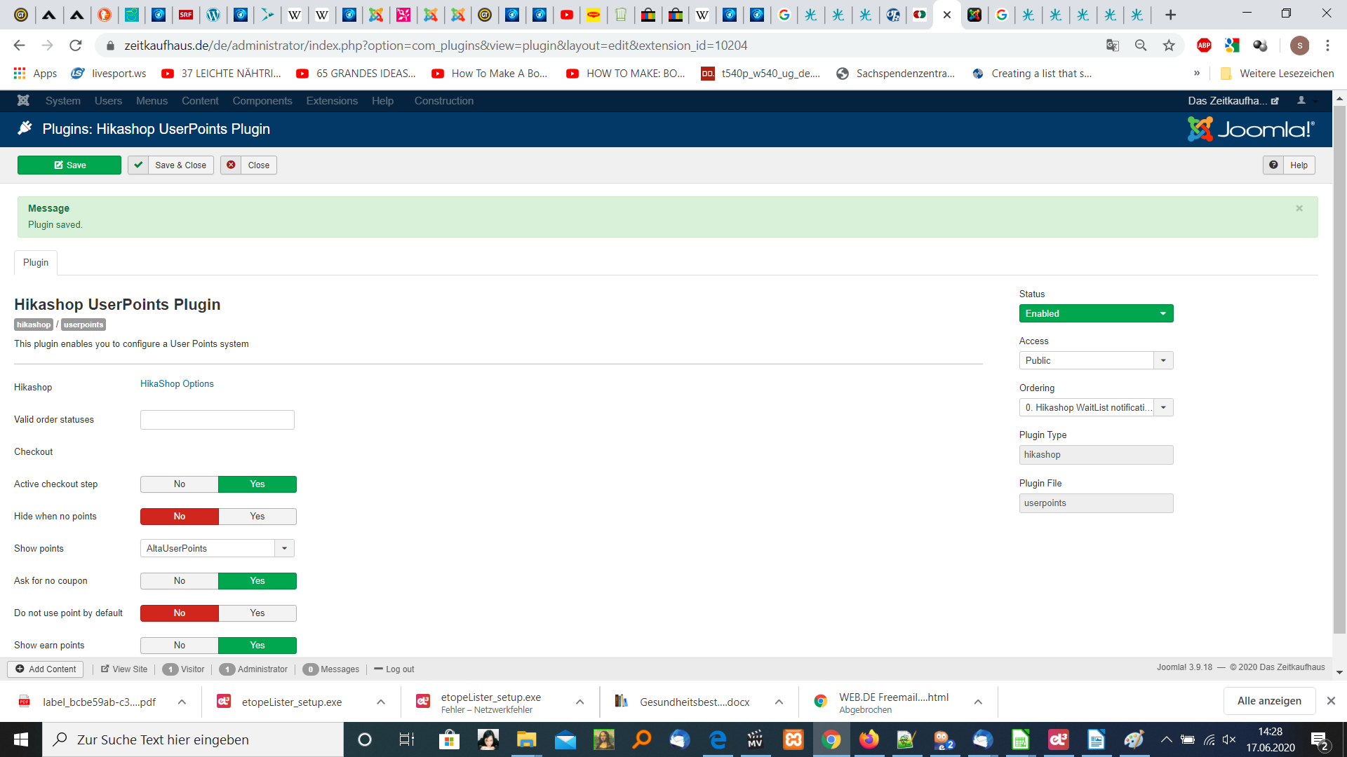Viewport: 1347px width, 757px height.
Task: Open the Show points AltaUserPoints dropdown
Action: [x=217, y=549]
